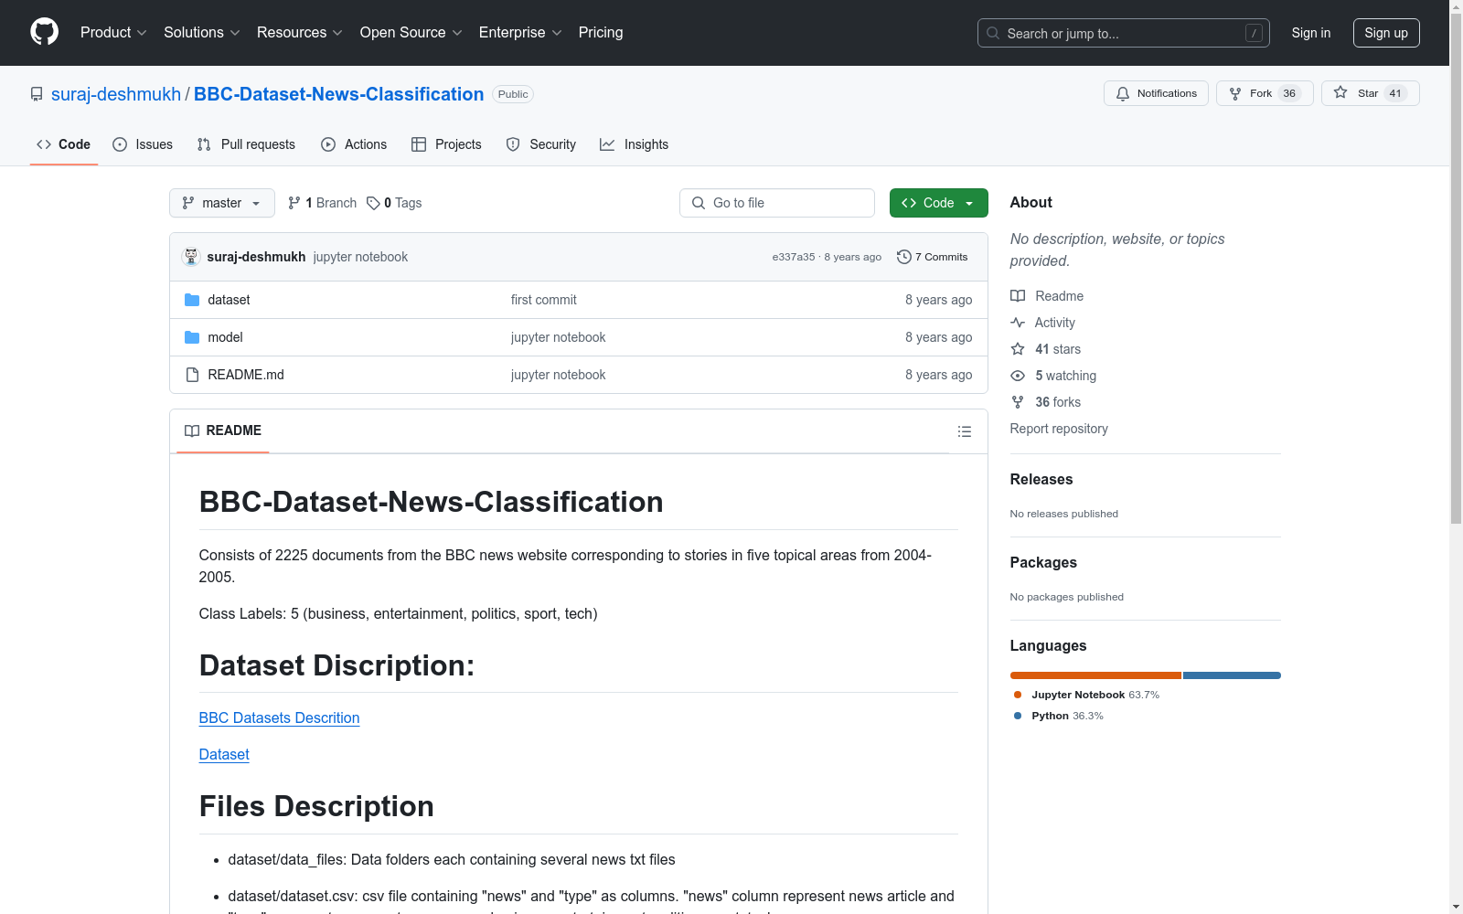This screenshot has height=914, width=1463.
Task: Fork the repository with Fork button
Action: 1265,93
